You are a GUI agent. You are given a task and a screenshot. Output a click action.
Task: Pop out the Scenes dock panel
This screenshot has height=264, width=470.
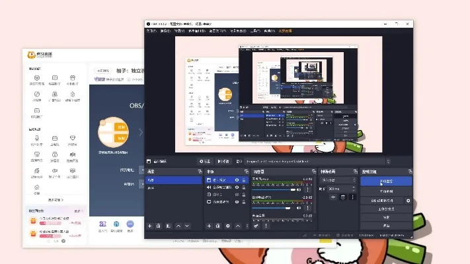click(200, 172)
